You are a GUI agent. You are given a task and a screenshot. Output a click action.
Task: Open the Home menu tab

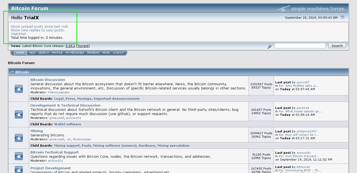20,53
